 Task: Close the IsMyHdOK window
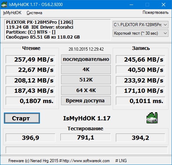point(164,5)
